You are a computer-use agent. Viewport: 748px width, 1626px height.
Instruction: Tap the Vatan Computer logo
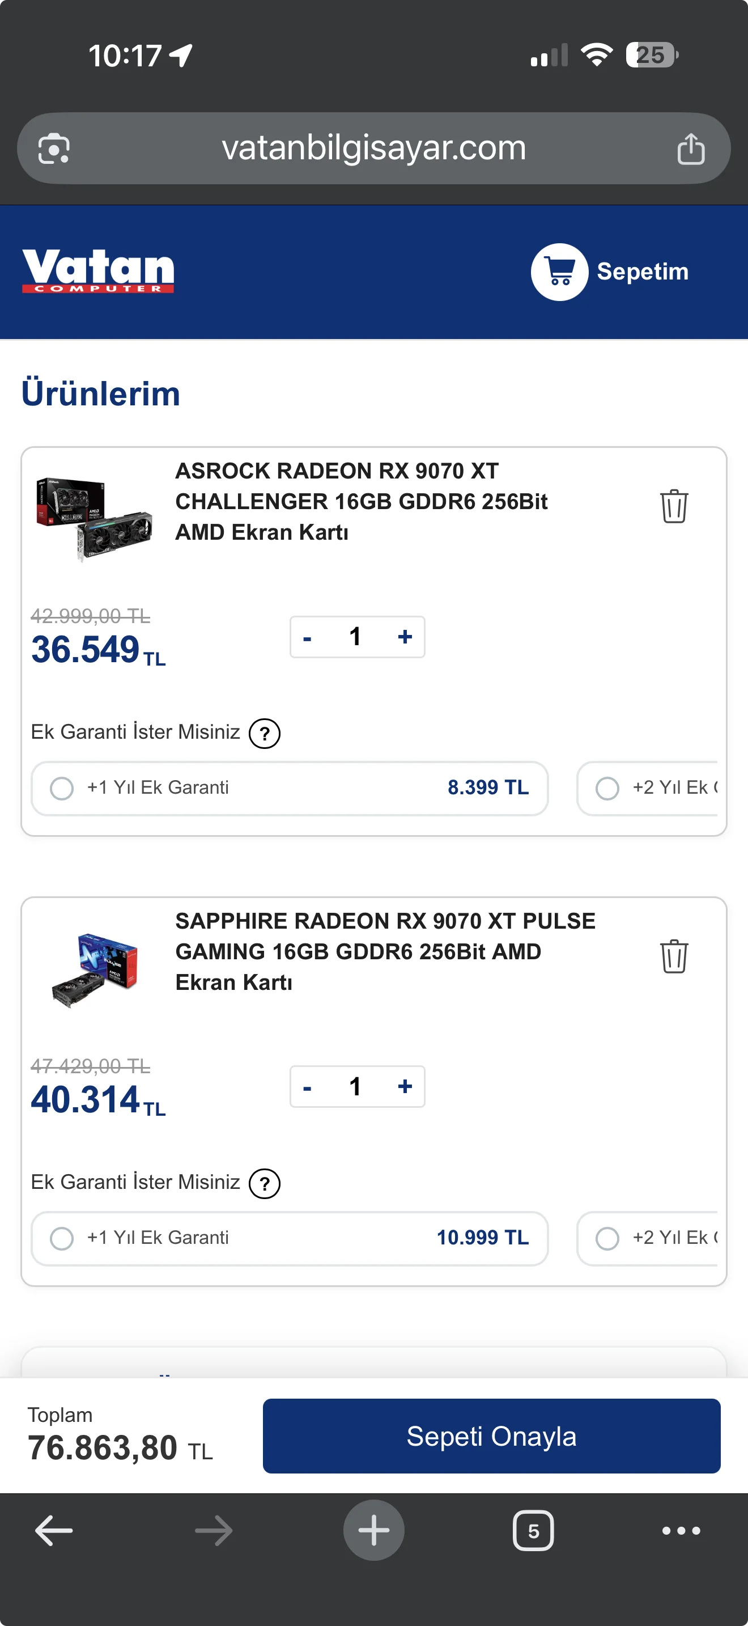(x=98, y=272)
